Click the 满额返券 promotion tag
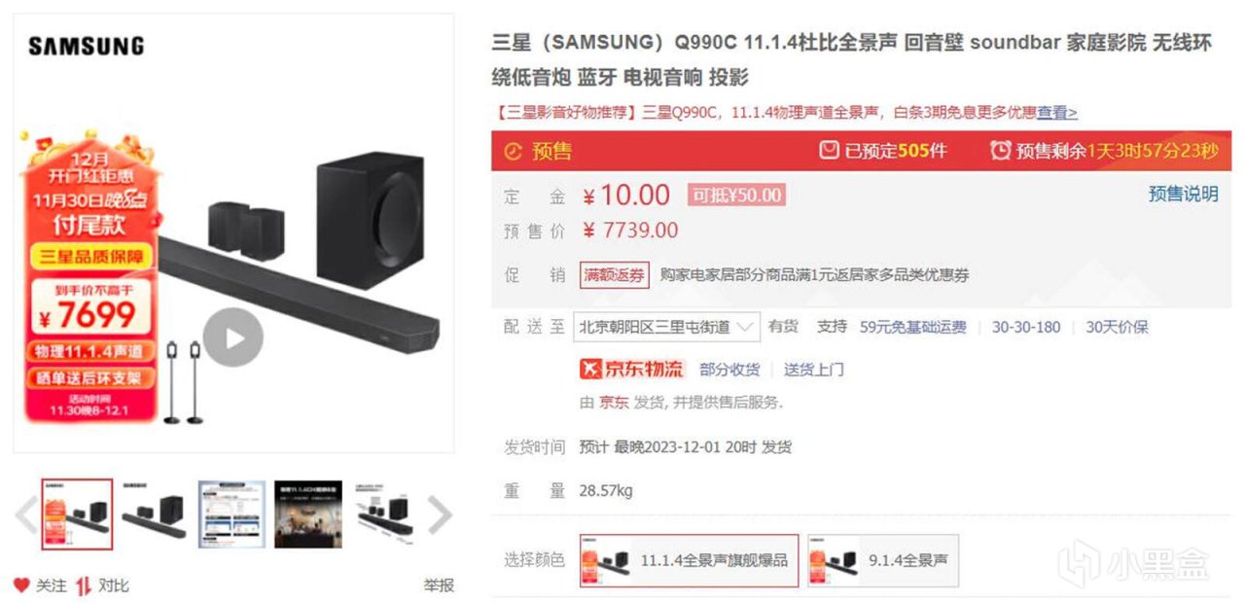Screen dimensions: 1245x604 615,275
